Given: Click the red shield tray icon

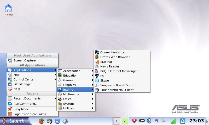Looking at the screenshot, I should [x=134, y=121].
